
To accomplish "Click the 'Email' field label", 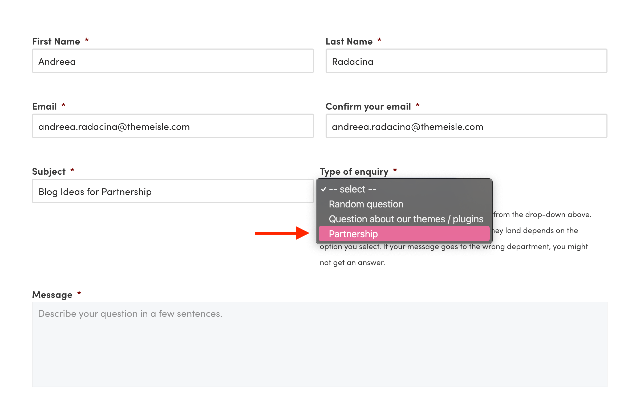I will point(44,107).
